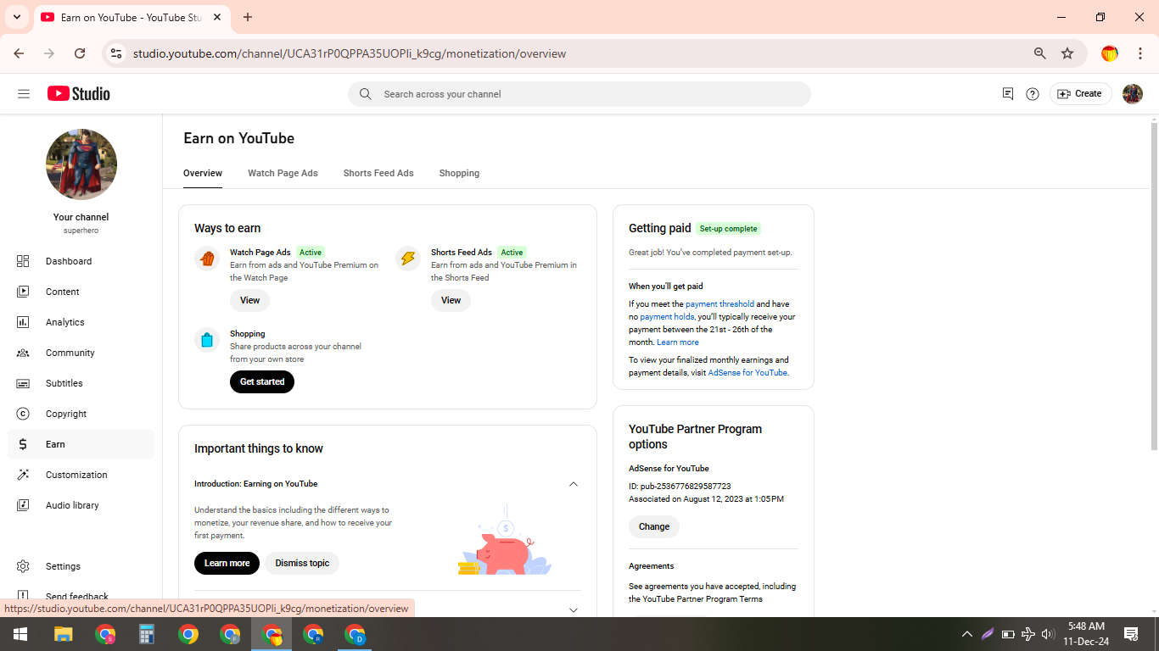1159x651 pixels.
Task: Open the Audio library sidebar icon
Action: coord(23,505)
